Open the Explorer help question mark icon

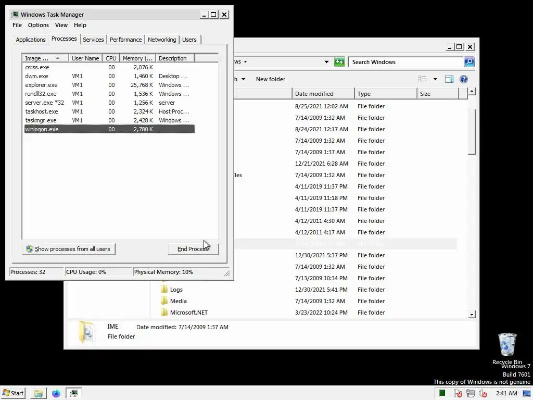pyautogui.click(x=463, y=79)
